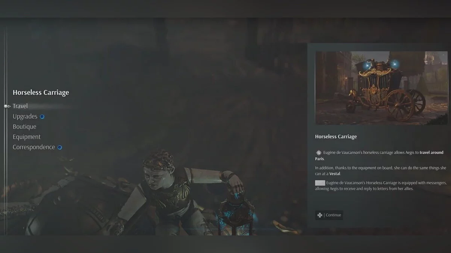The width and height of the screenshot is (451, 253).
Task: Click the Continue button in tutorial panel
Action: pos(329,215)
